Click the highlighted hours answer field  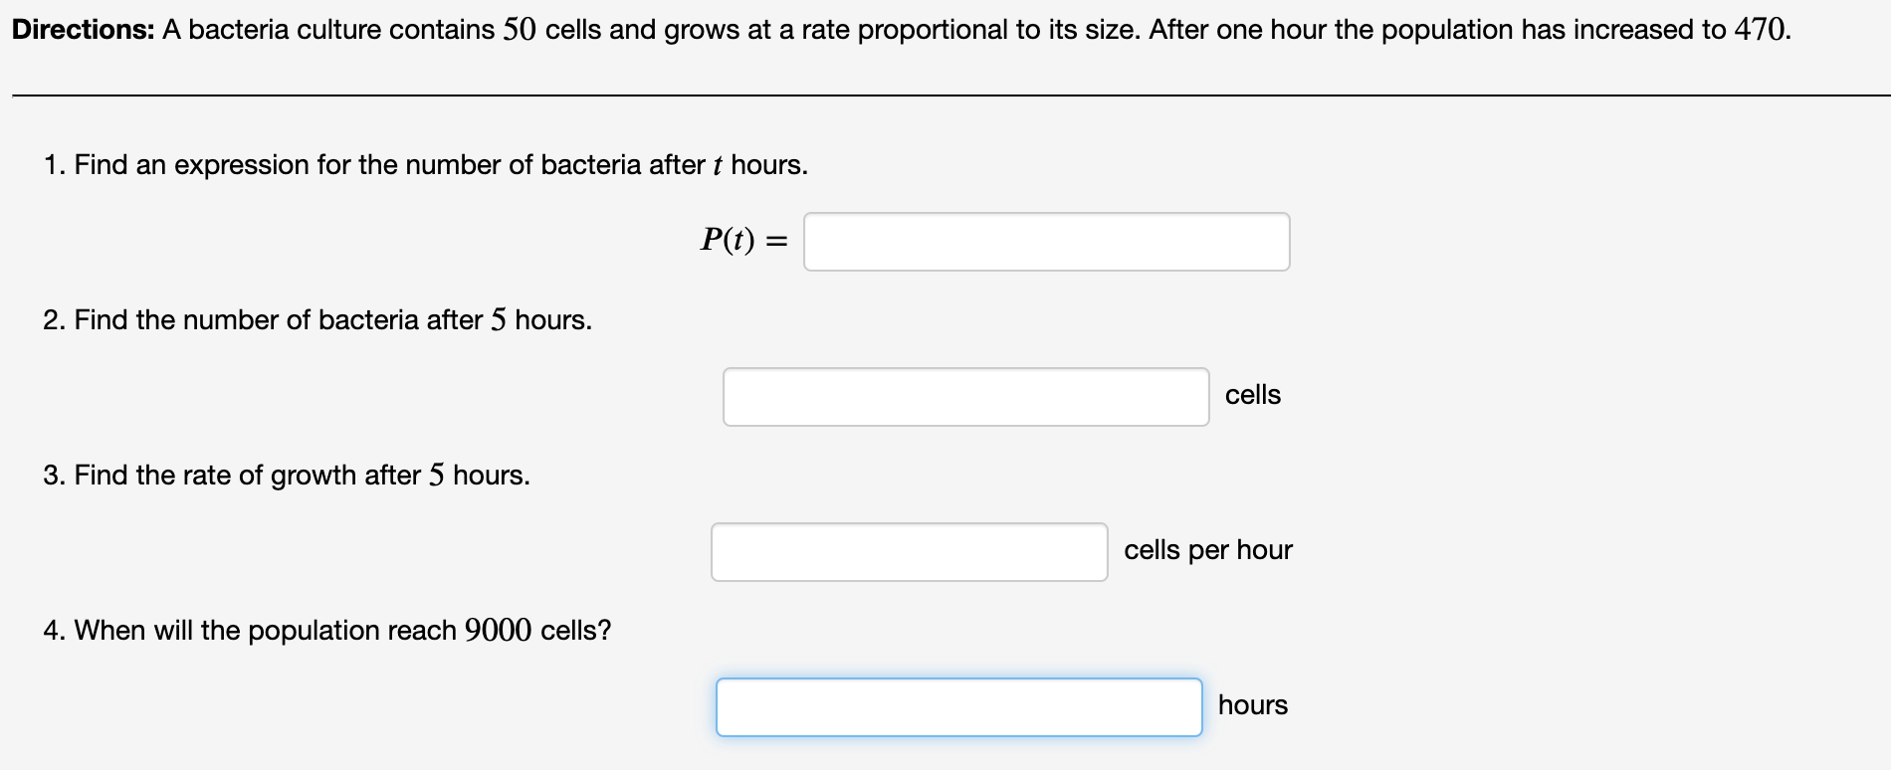pos(959,707)
